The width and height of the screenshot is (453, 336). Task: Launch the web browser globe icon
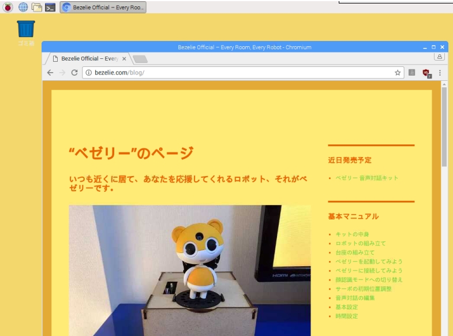point(23,8)
